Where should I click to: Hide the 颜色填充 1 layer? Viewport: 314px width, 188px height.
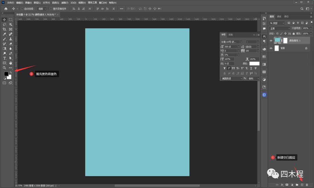271,41
